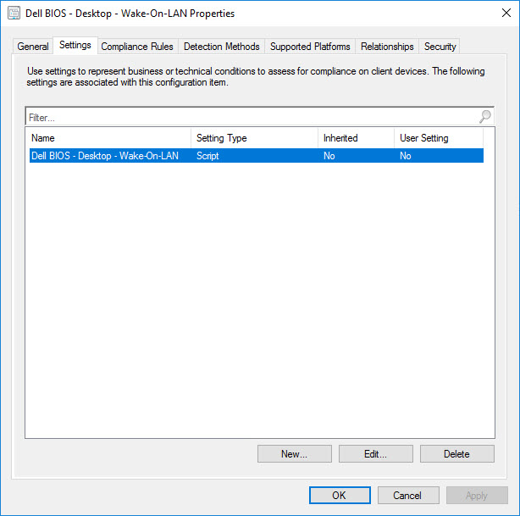Click the properties window icon in title bar

tap(14, 14)
